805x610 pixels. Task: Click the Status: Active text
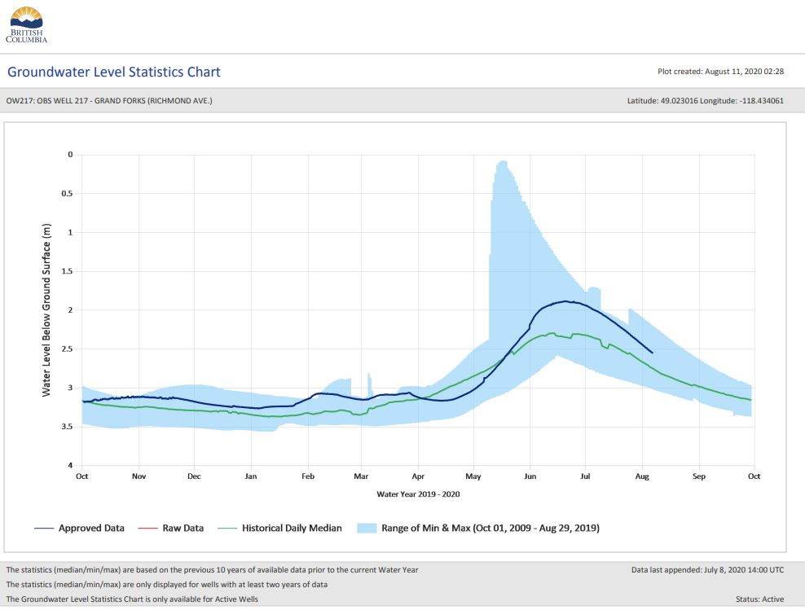tap(759, 599)
